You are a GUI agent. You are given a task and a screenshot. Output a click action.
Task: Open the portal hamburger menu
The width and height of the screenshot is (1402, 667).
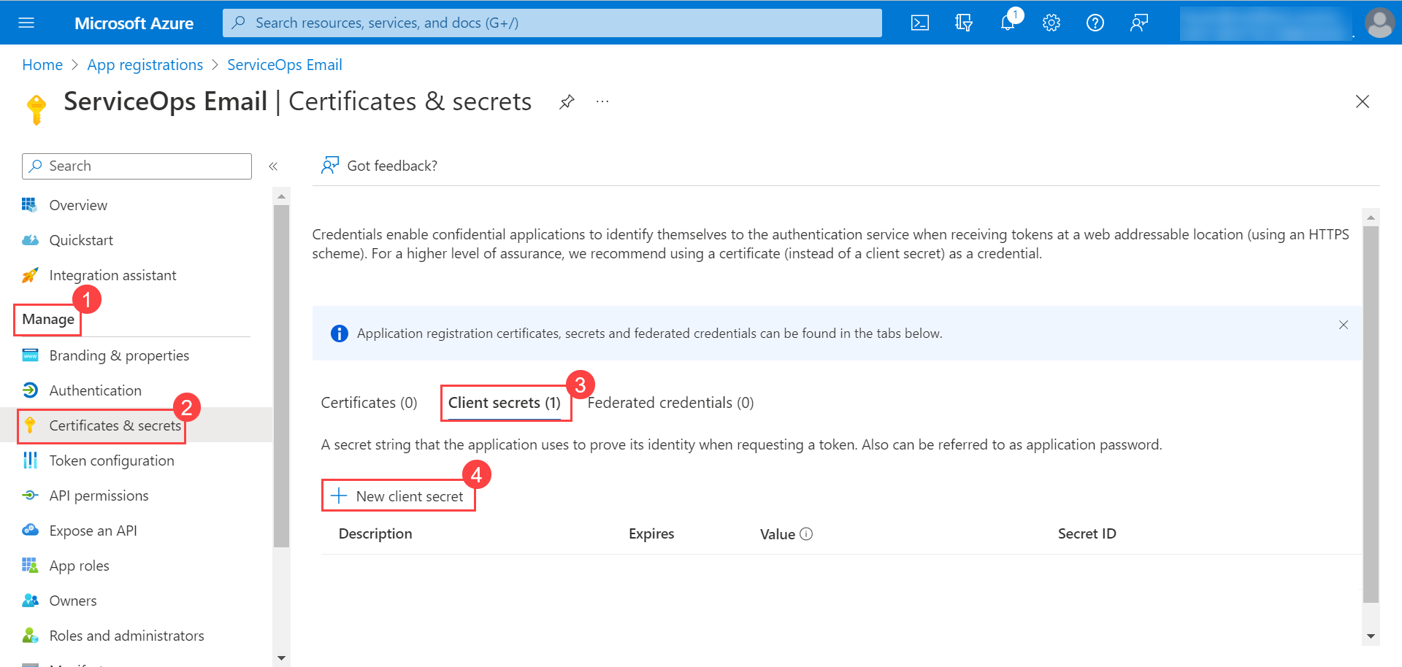(27, 23)
